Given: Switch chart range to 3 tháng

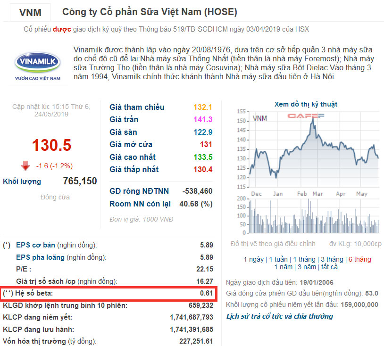Looking at the screenshot, I should click(x=332, y=259).
